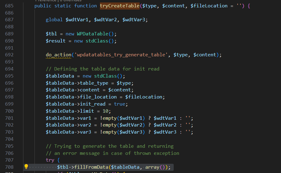Click the fillFromData method call
Screen dimensions: 281x173
(x=91, y=167)
